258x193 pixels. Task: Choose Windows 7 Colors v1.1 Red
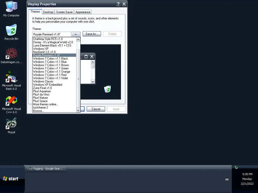pyautogui.click(x=54, y=75)
